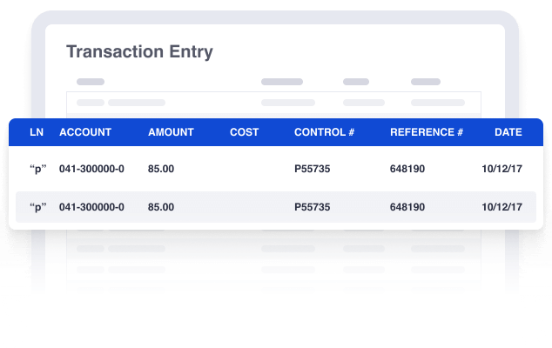
Task: Select the AMOUNT column header
Action: 171,132
